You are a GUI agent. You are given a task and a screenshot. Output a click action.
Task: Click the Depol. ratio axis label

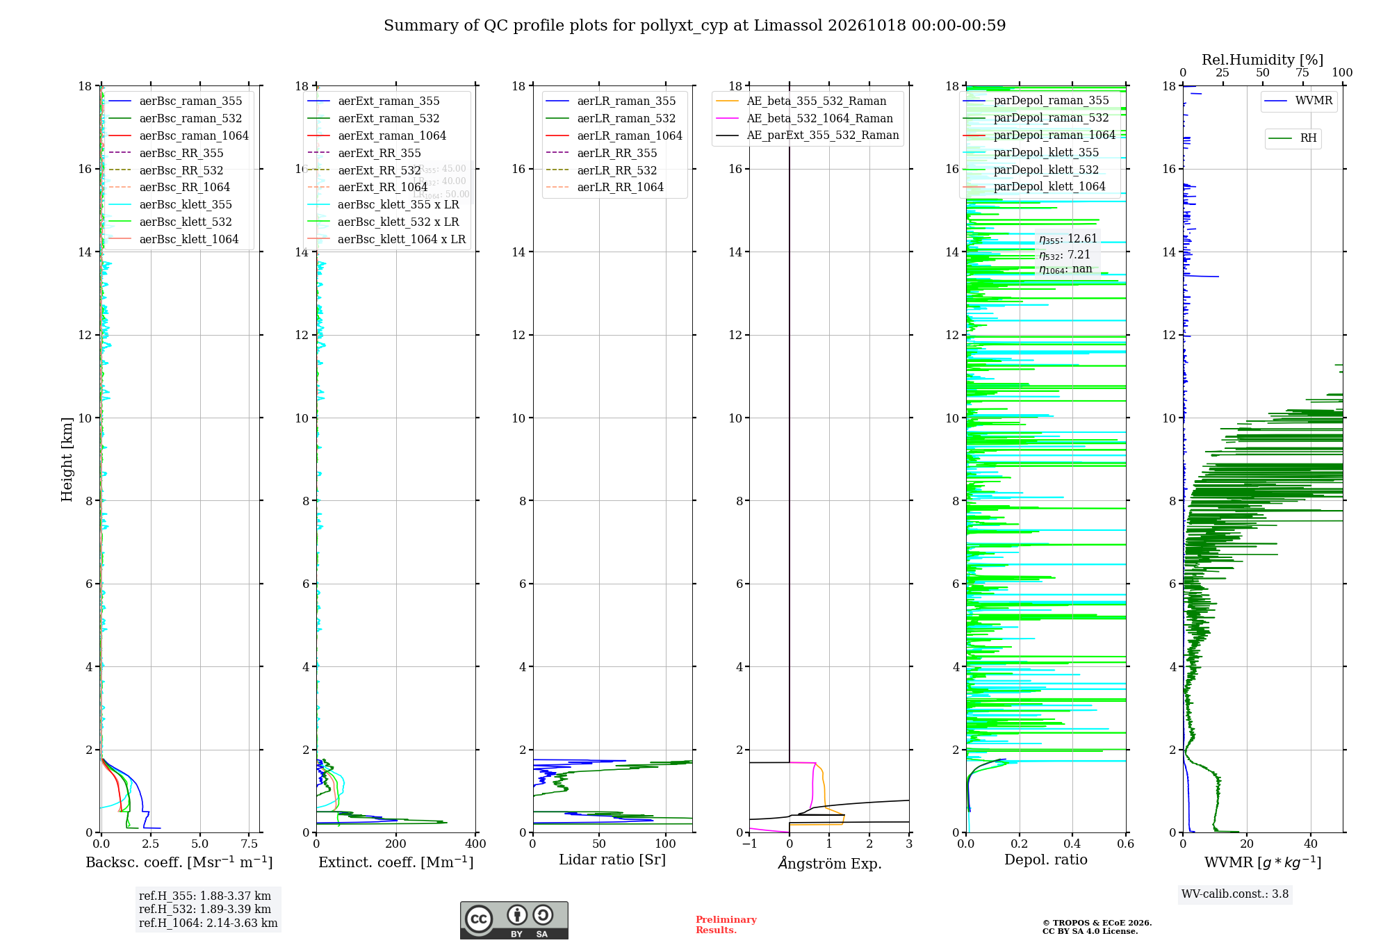[x=1046, y=860]
